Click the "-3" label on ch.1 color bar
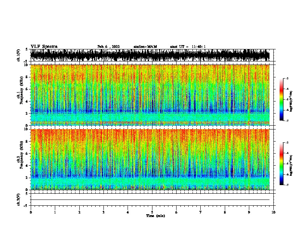This screenshot has width=308, height=238. pos(287,79)
